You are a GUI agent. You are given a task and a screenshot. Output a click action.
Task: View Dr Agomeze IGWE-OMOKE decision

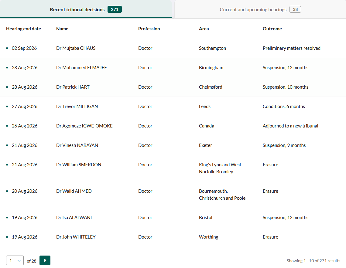click(173, 126)
